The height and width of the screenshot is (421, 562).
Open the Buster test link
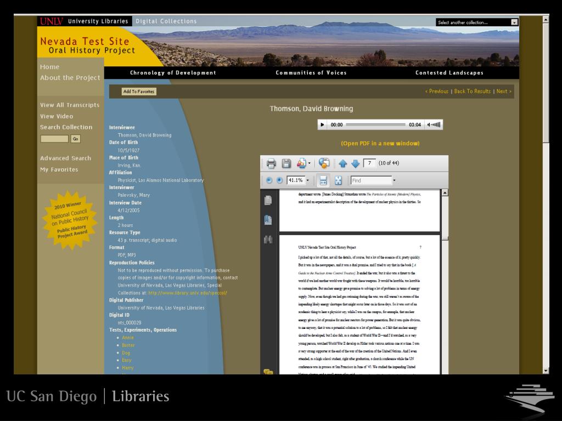[x=128, y=345]
